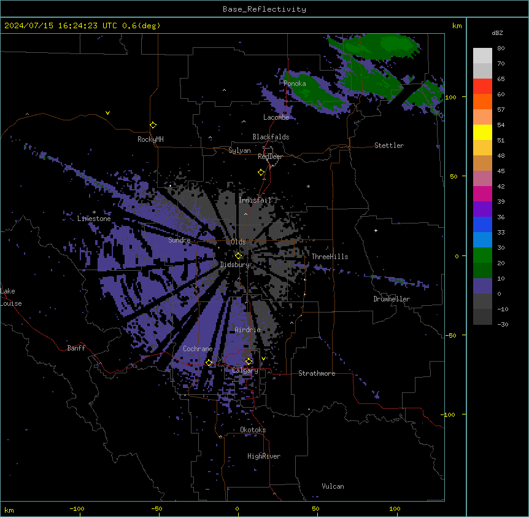Click the Calgary city label
529x517 pixels.
[x=245, y=370]
